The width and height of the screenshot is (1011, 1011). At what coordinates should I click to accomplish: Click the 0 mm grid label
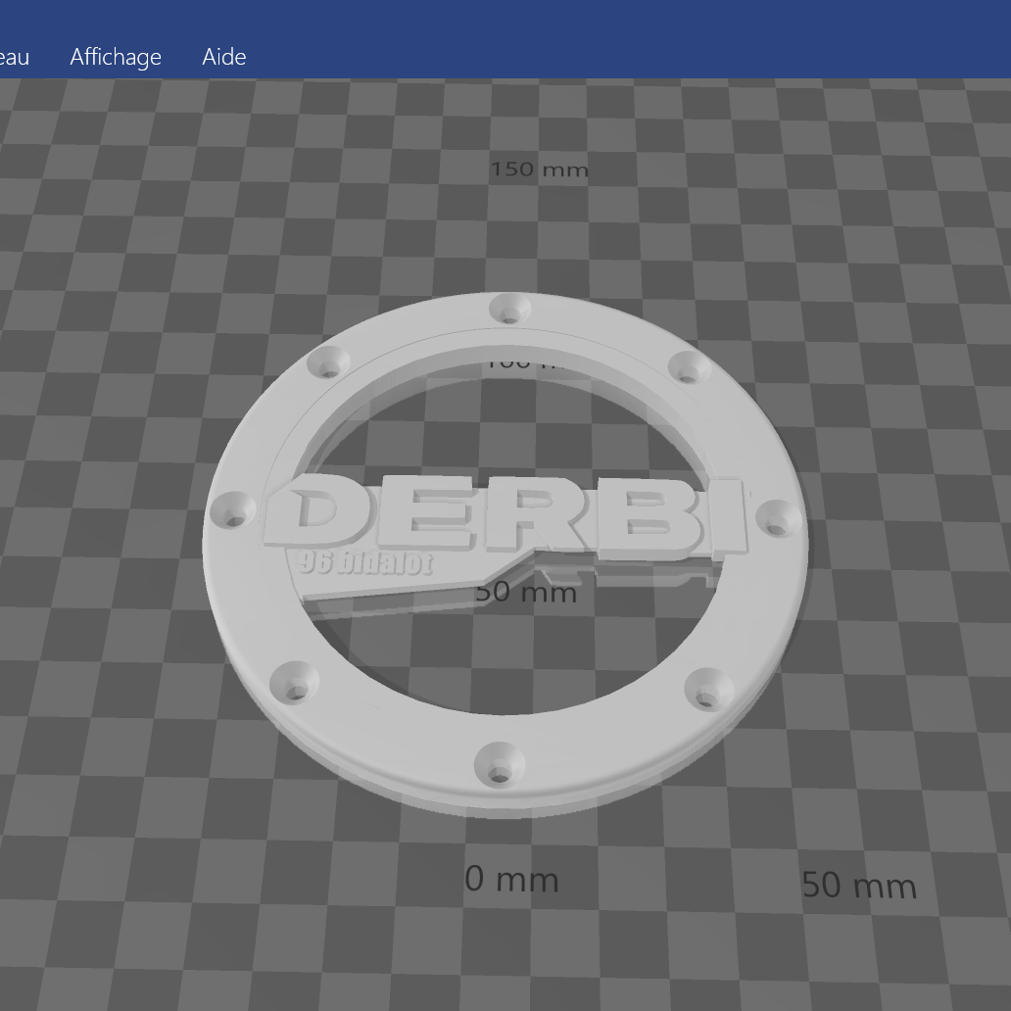(511, 879)
